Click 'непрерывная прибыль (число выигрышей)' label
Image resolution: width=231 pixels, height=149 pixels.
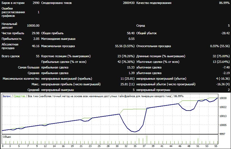pyautogui.click(x=71, y=84)
